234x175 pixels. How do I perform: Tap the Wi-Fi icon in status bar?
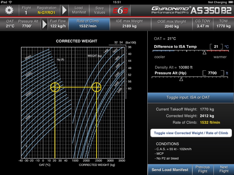[x=10, y=2]
